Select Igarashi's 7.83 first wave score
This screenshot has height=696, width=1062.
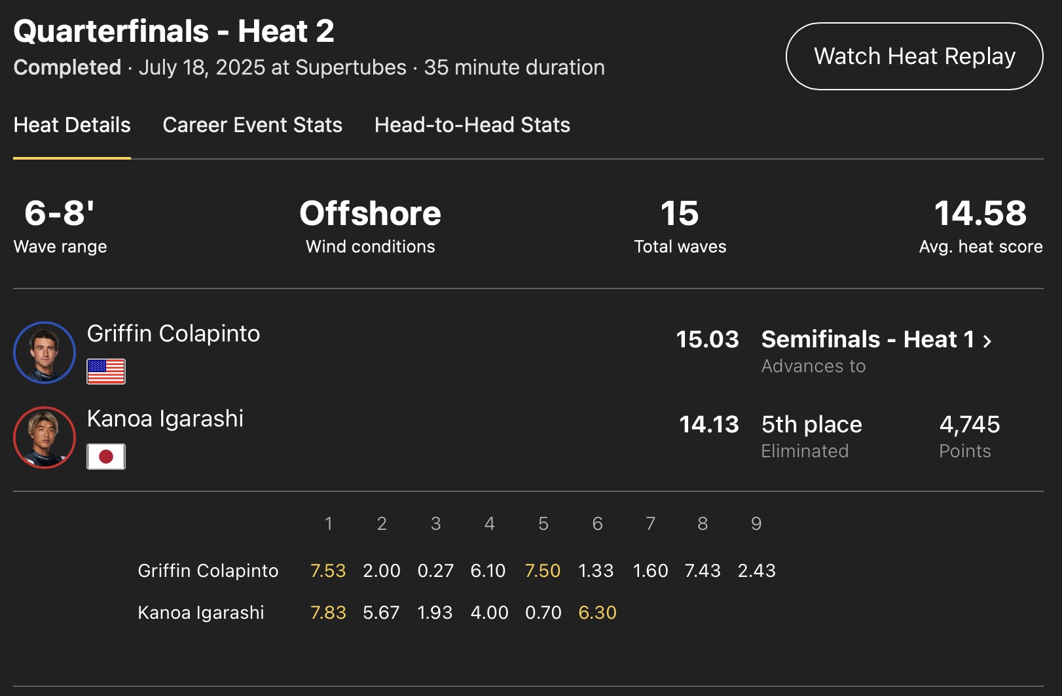click(x=328, y=613)
